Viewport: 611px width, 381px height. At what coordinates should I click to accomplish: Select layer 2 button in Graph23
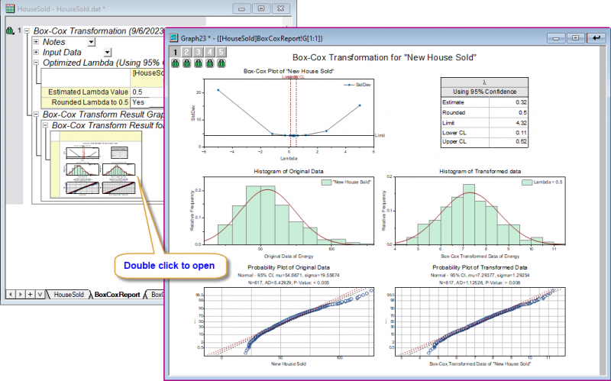(x=186, y=52)
